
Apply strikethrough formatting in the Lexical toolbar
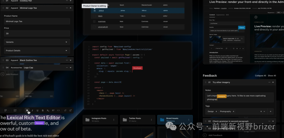pyautogui.click(x=43, y=110)
